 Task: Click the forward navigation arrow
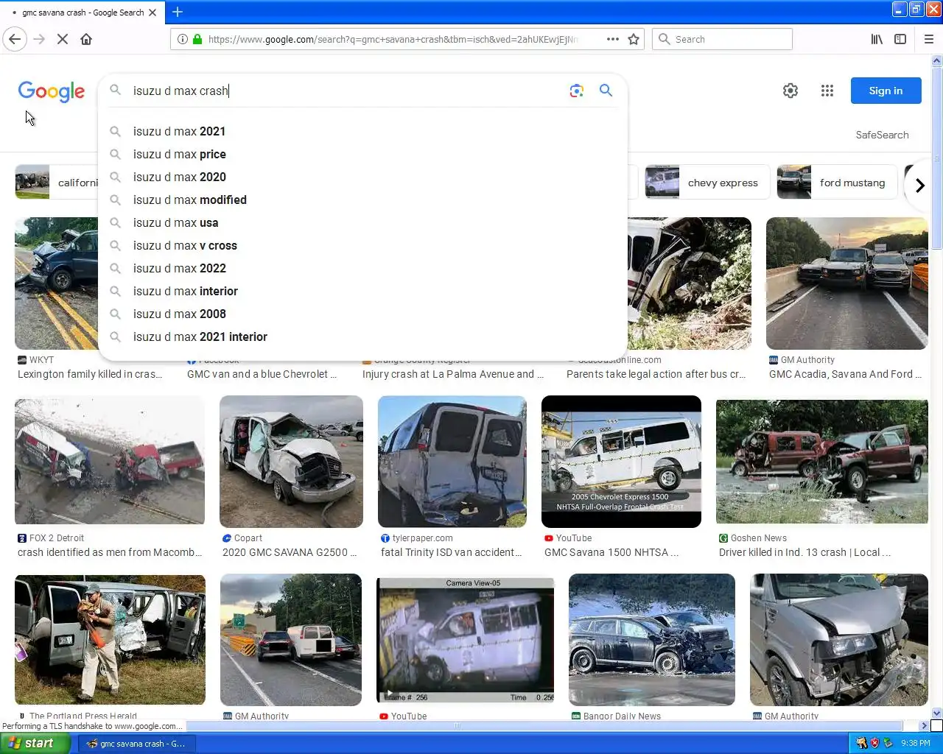39,39
